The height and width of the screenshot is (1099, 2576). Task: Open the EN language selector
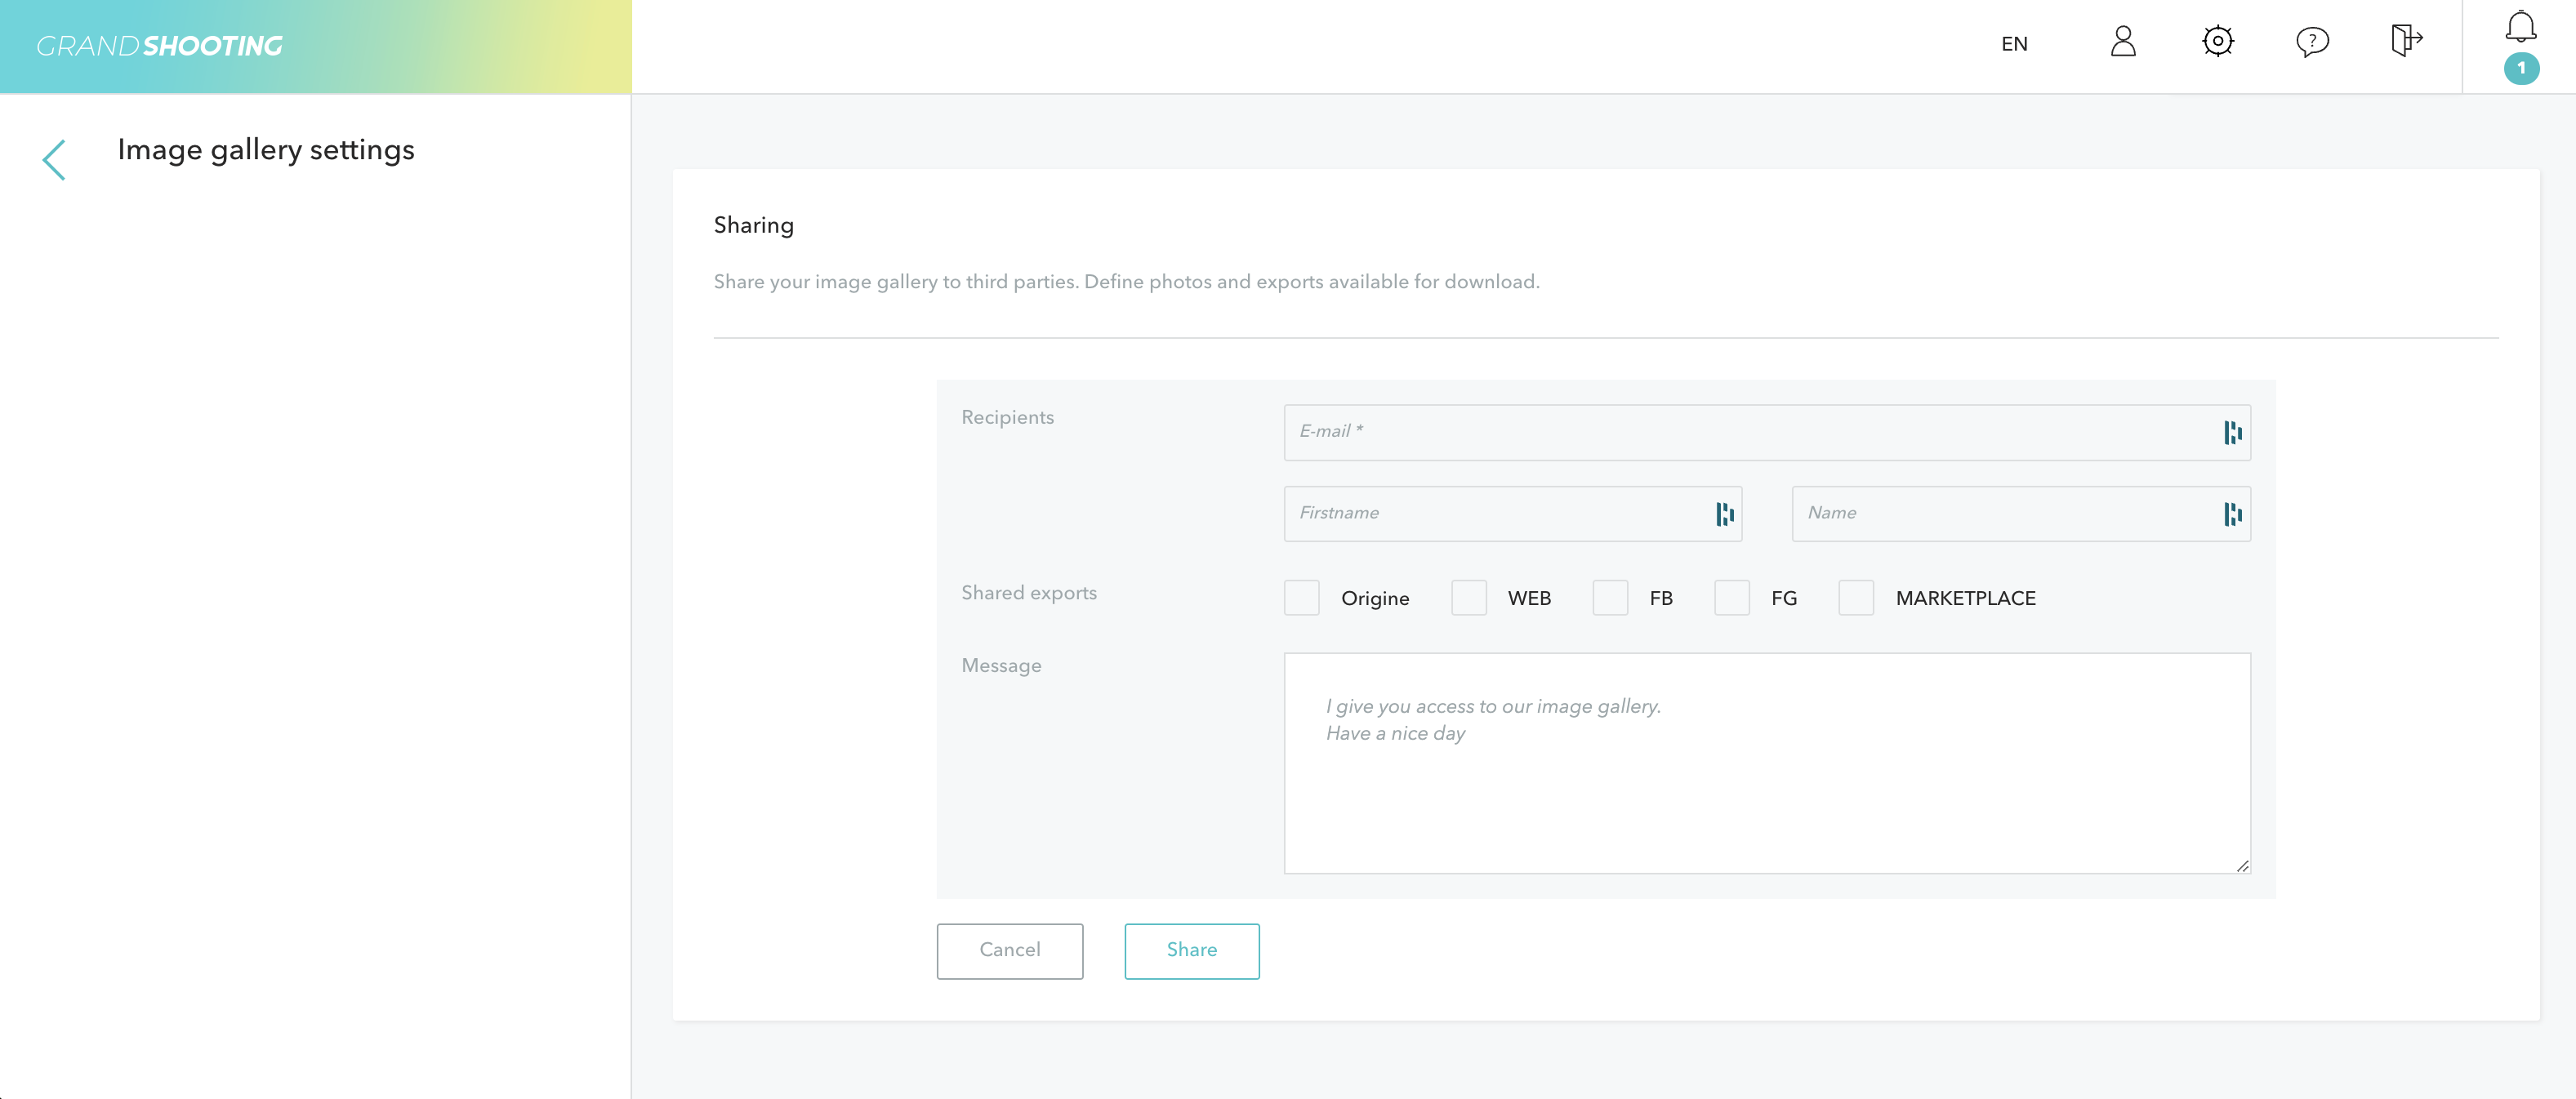[x=2014, y=44]
